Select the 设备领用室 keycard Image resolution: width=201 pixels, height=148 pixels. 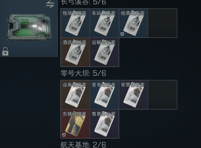tap(75, 95)
